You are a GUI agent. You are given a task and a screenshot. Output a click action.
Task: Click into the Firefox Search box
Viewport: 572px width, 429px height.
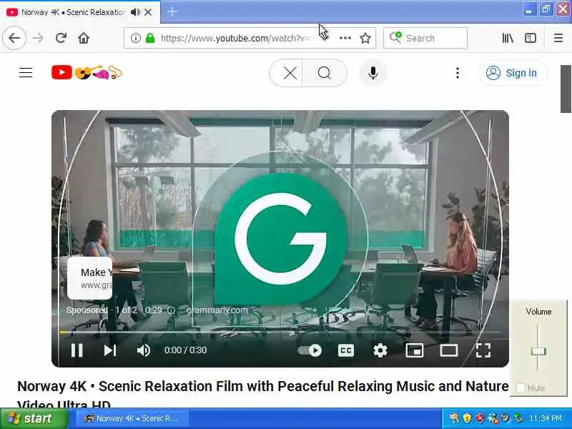[x=425, y=38]
